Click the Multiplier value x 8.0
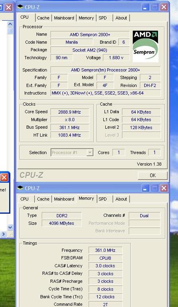Viewport: 178px width, 307px height. [x=70, y=120]
